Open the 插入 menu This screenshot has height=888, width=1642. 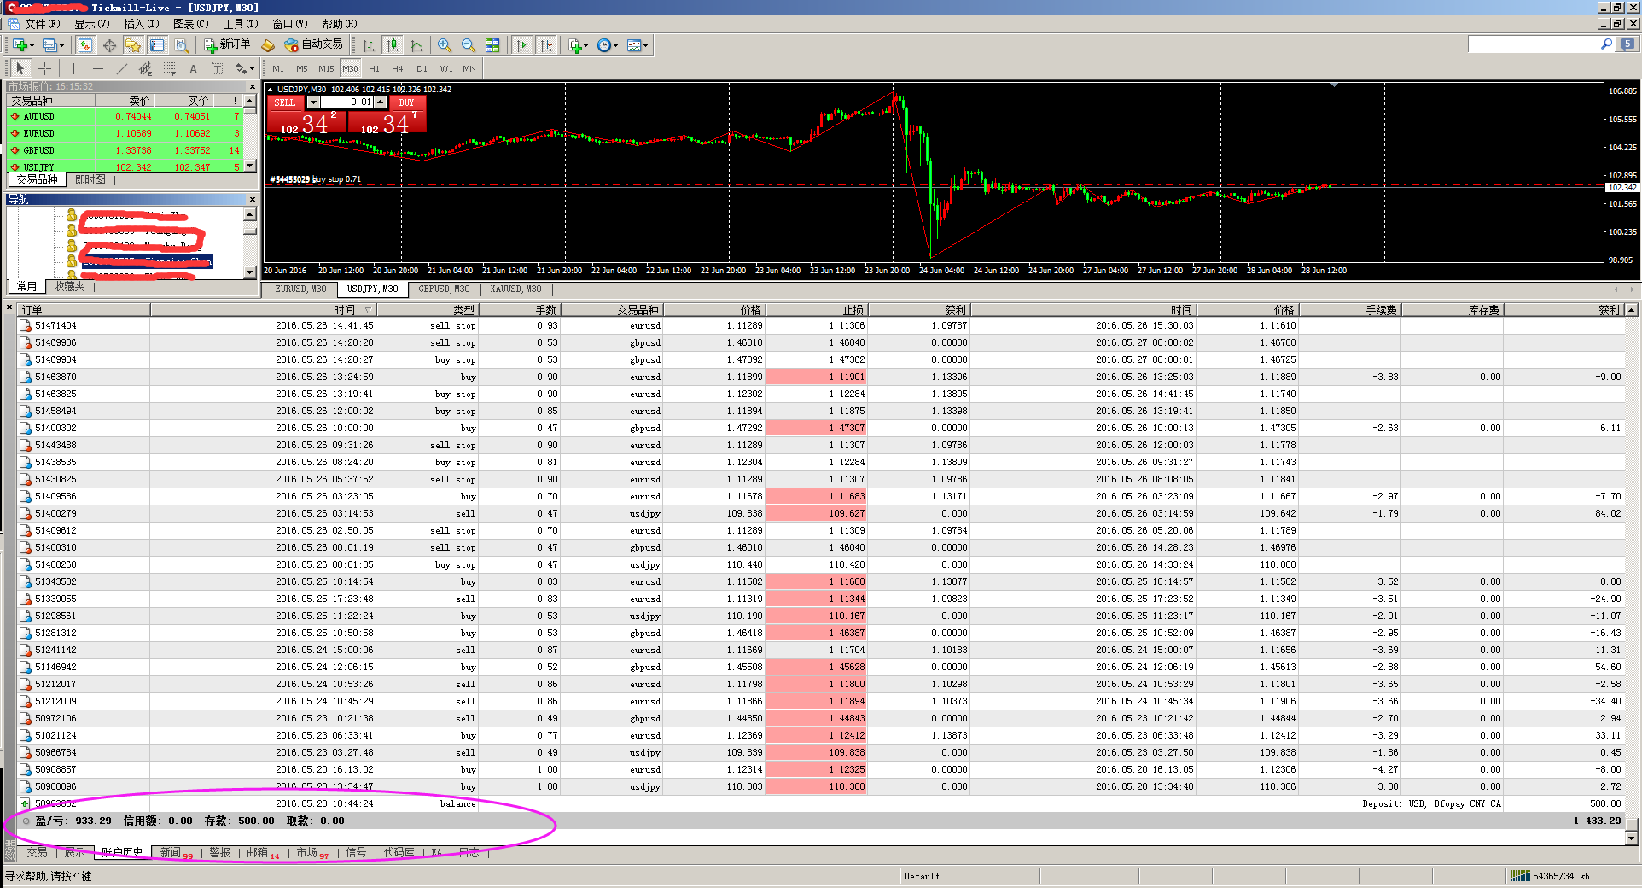pyautogui.click(x=141, y=24)
